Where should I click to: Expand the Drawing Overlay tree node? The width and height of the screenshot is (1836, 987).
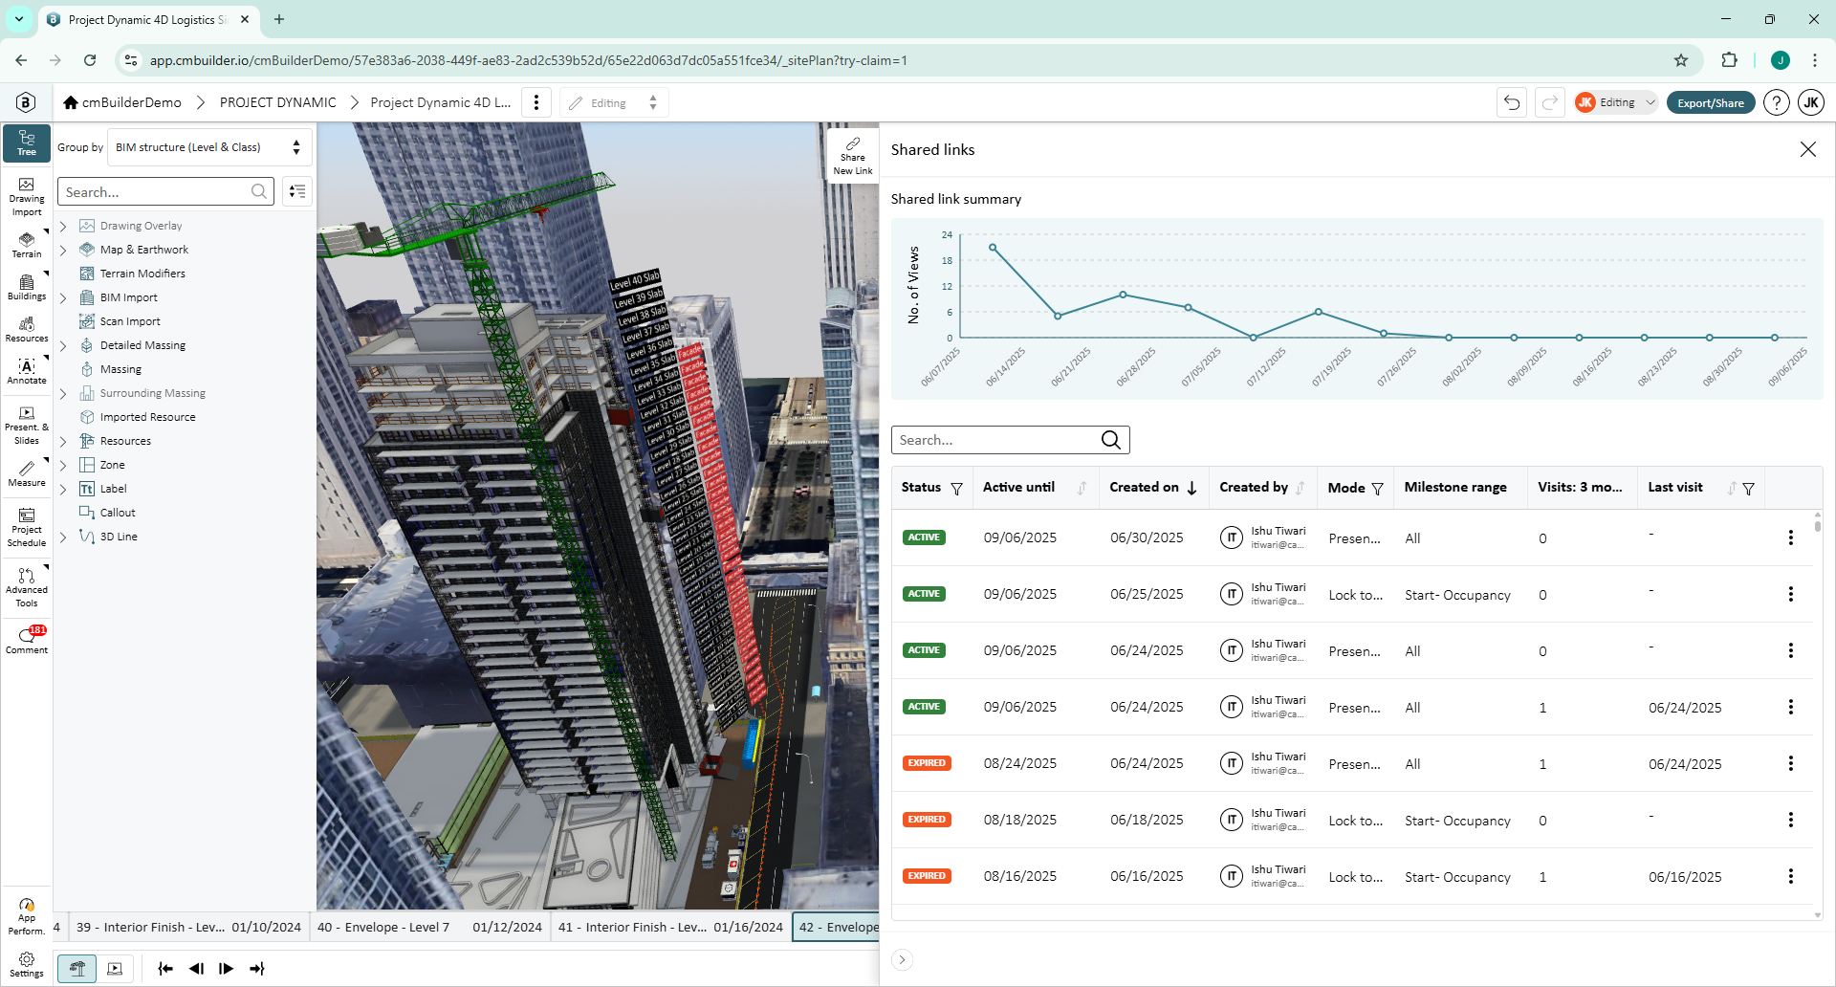point(63,227)
